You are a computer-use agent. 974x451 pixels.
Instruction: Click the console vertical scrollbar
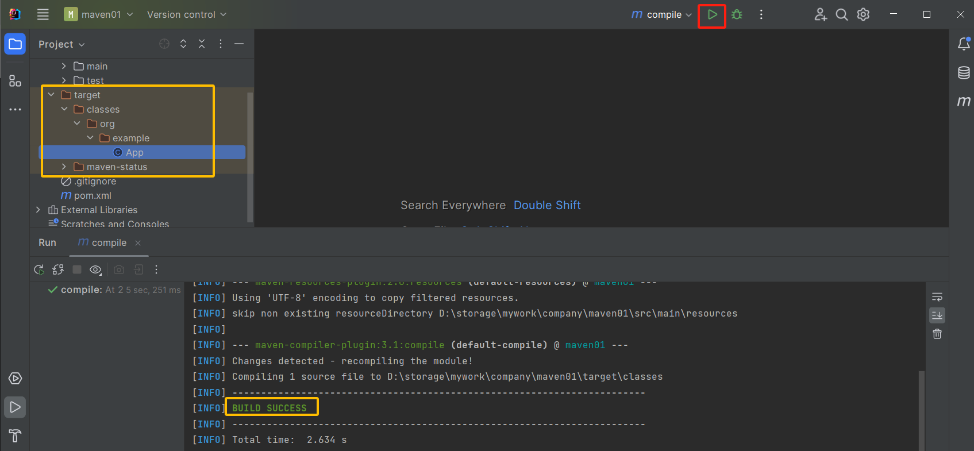922,411
